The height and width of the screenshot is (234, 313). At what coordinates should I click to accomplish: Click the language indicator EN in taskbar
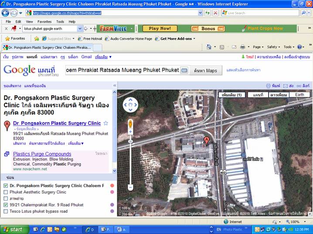pos(219,229)
